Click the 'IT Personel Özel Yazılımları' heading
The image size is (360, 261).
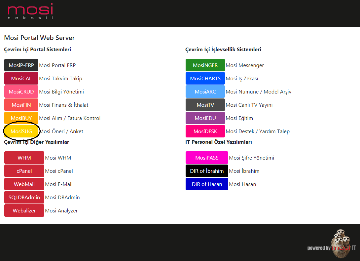coord(219,142)
